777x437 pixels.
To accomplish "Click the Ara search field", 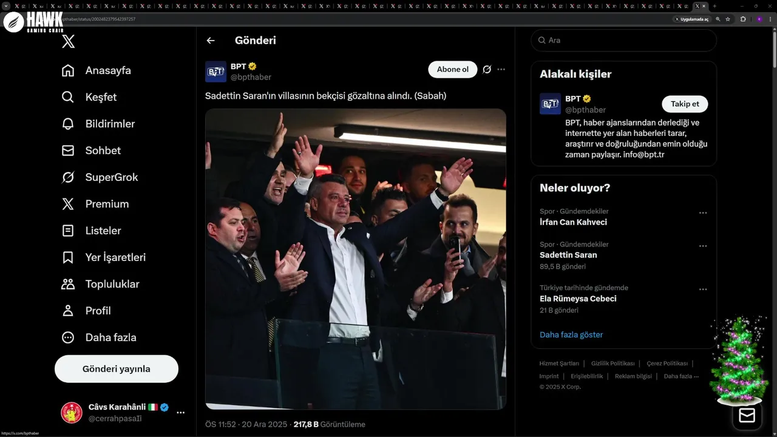I will [x=624, y=40].
